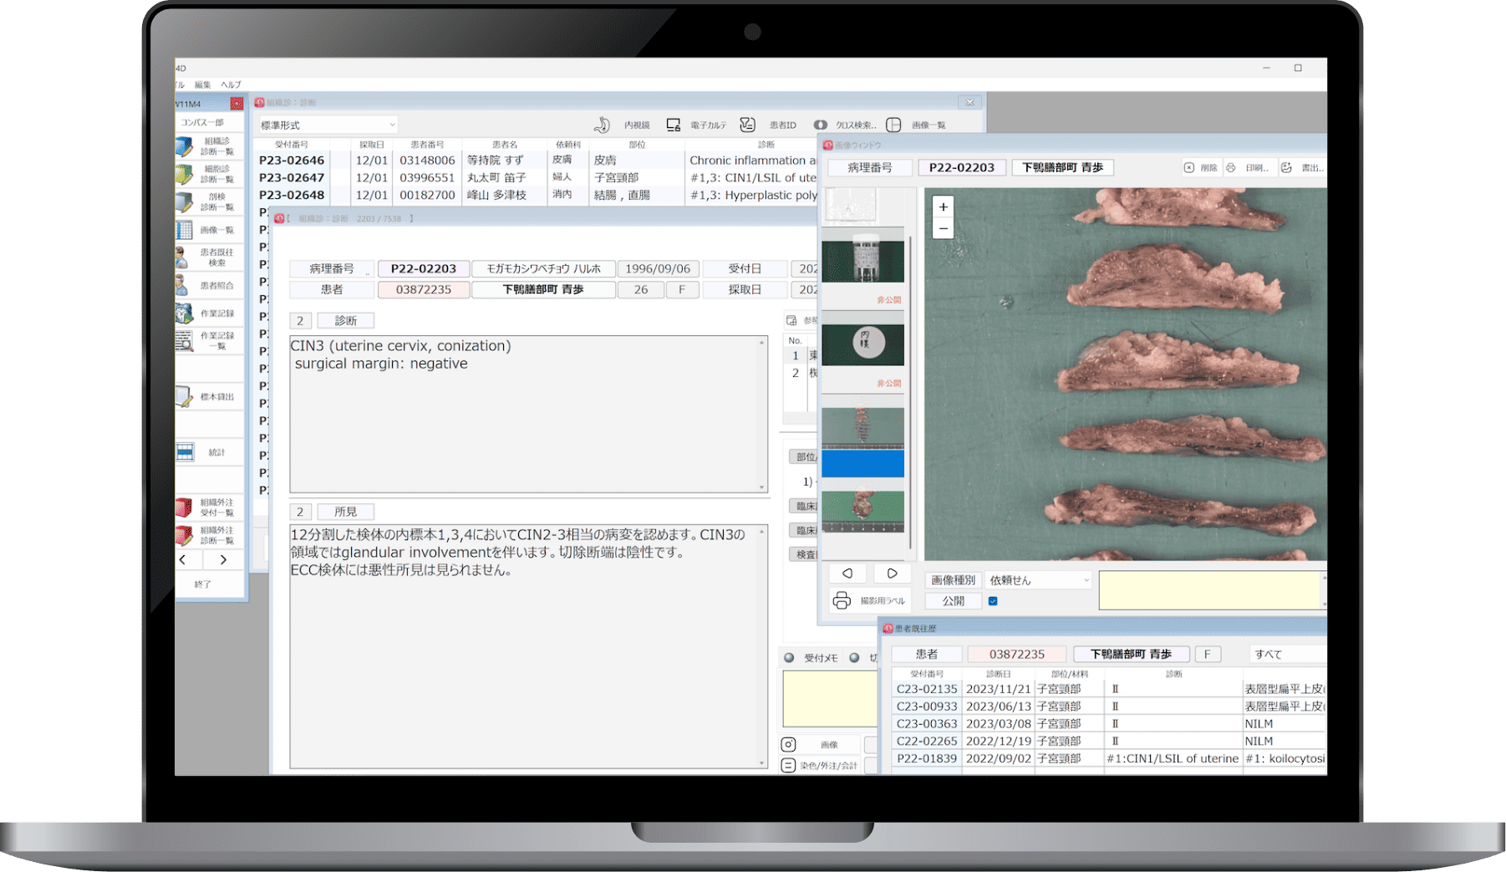Open the 編集 menu

click(x=202, y=84)
